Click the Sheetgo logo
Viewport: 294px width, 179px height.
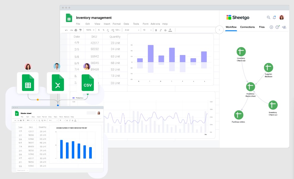[238, 18]
